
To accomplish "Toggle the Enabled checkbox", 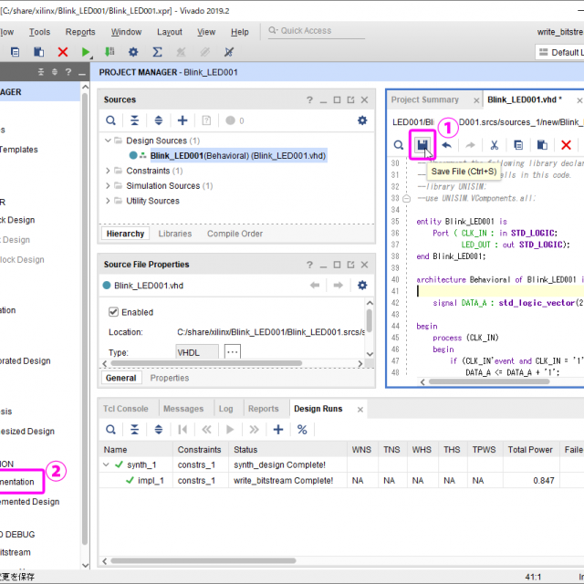I will tap(114, 312).
